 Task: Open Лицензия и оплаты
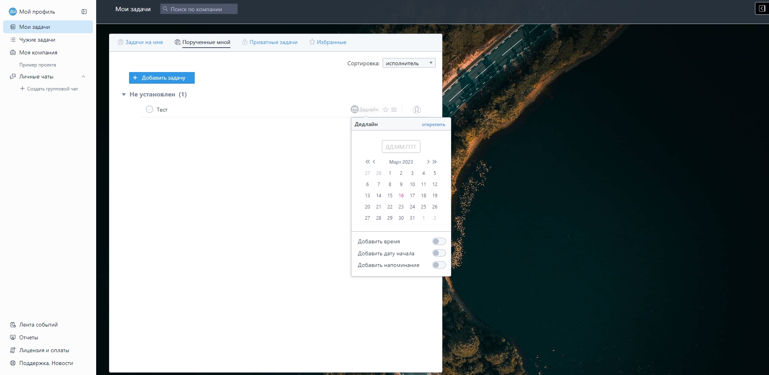click(x=44, y=350)
